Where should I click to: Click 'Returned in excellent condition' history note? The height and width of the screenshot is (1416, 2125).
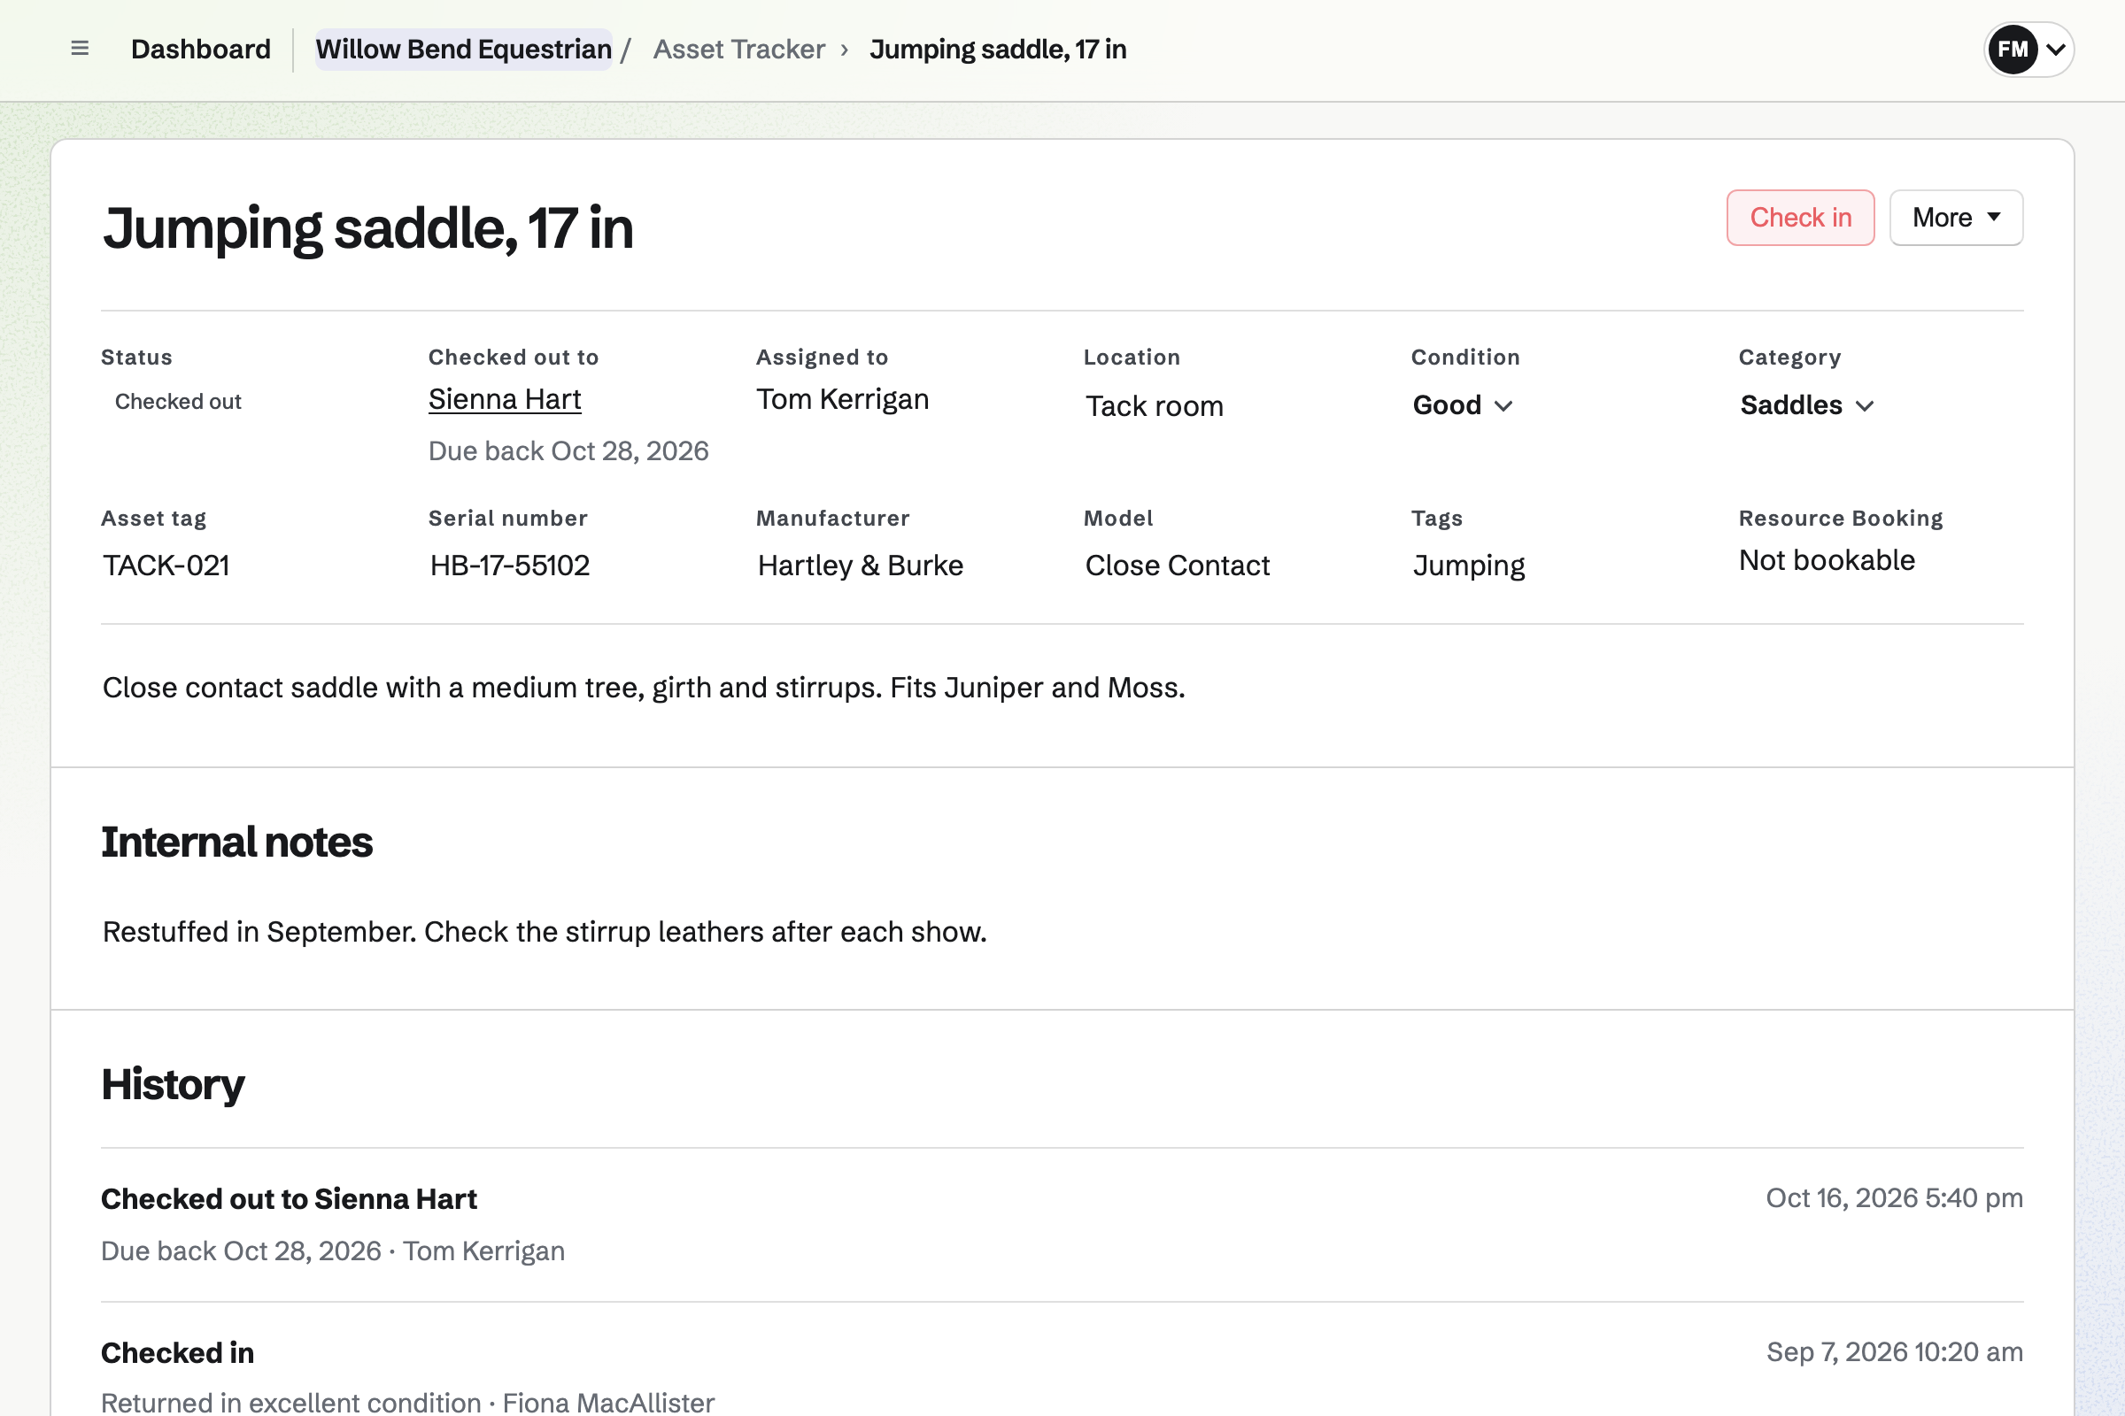tap(291, 1403)
